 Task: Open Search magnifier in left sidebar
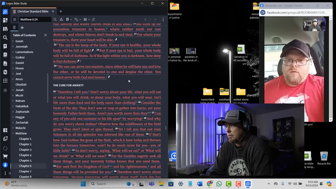point(5,38)
